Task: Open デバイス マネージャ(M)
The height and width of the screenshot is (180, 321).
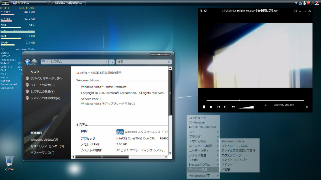Action: pyautogui.click(x=46, y=78)
